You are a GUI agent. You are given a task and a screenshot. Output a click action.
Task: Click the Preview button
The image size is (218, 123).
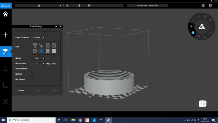[x=21, y=91]
